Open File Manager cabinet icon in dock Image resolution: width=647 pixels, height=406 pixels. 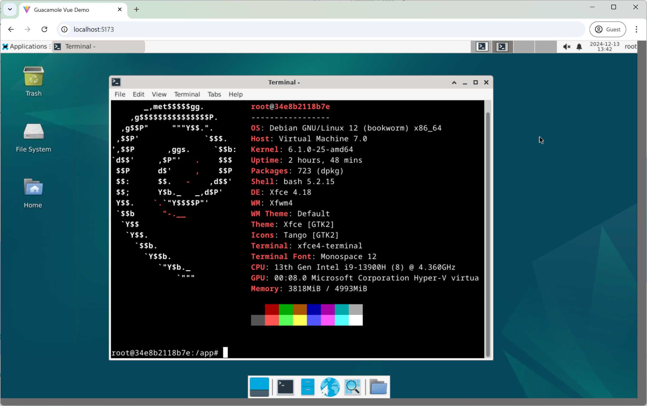coord(308,387)
